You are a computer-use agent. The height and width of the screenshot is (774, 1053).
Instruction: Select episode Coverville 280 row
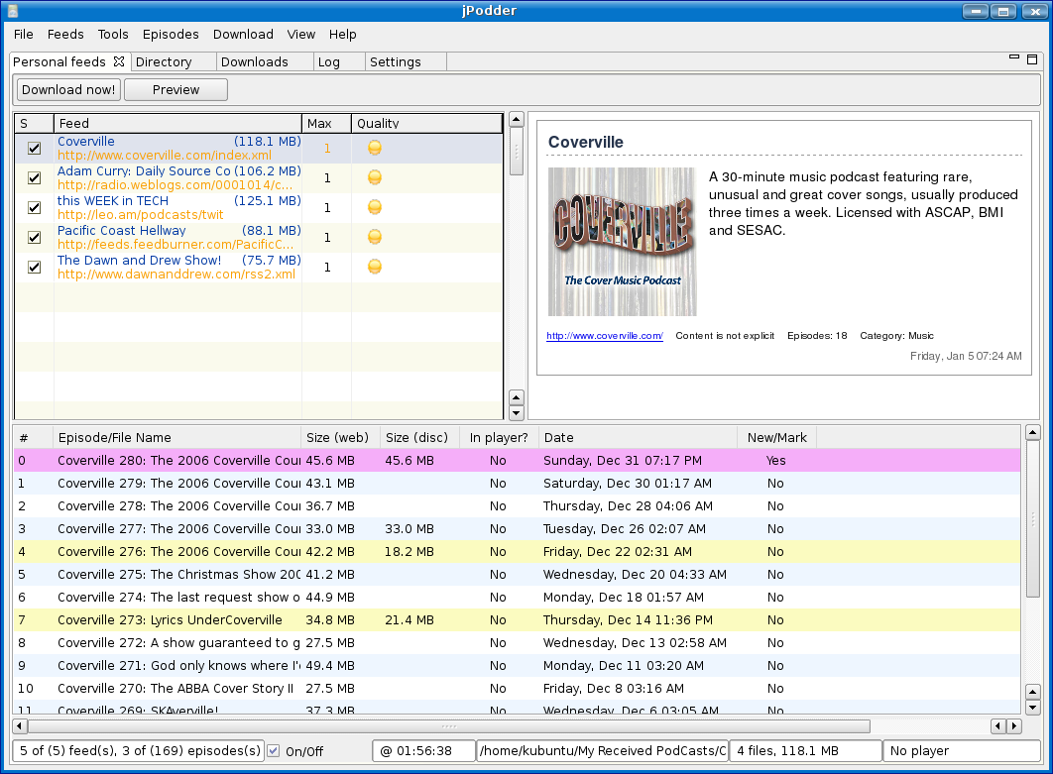coord(518,461)
